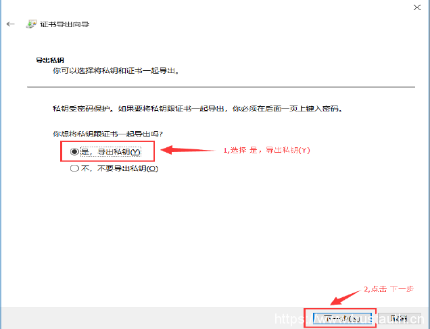
Task: Select radio circle for 是，导出私钥(Y)
Action: click(74, 151)
